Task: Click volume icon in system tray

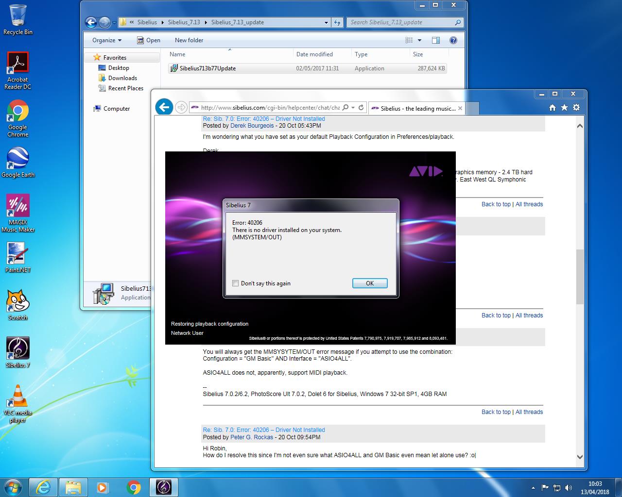Action: [x=568, y=488]
